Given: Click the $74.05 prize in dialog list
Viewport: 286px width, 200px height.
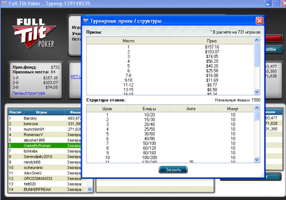Looking at the screenshot, I should [x=212, y=56].
